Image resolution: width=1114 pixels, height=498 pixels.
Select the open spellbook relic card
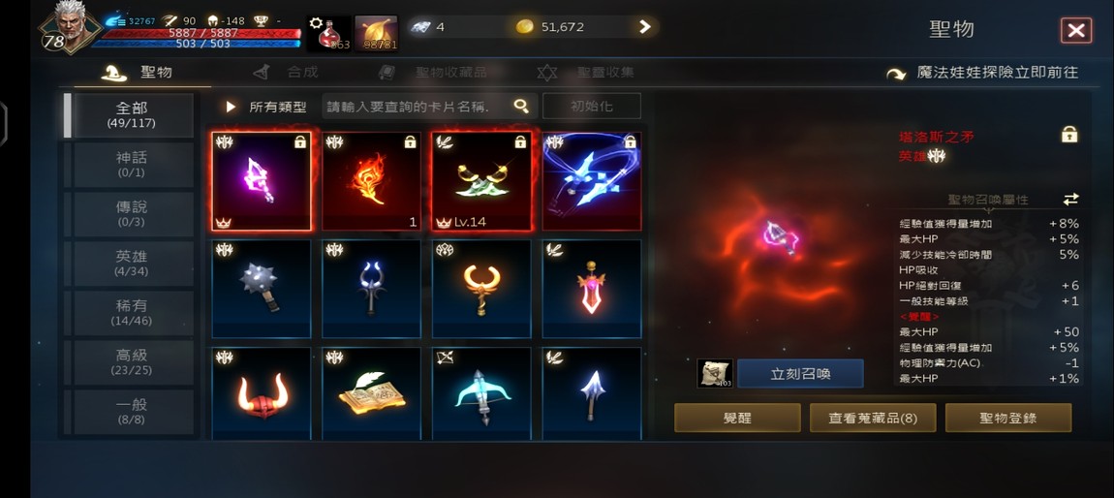372,392
